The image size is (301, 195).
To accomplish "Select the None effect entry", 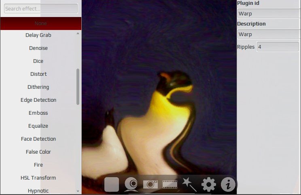I will tap(41, 24).
